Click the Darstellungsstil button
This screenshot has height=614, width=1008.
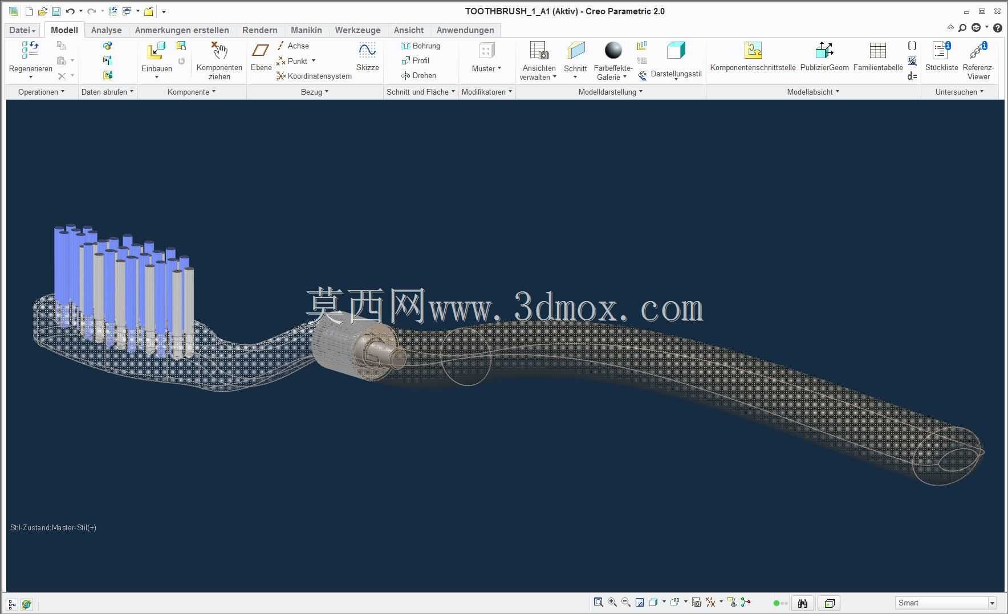[x=676, y=60]
